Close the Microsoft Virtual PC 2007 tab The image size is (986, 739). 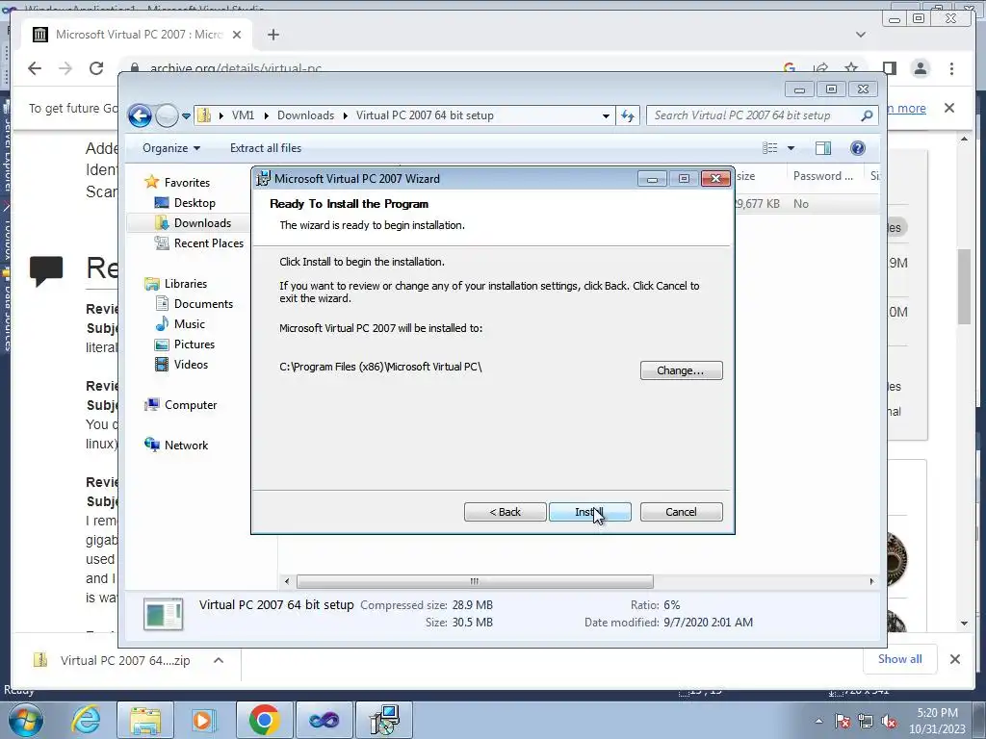237,35
